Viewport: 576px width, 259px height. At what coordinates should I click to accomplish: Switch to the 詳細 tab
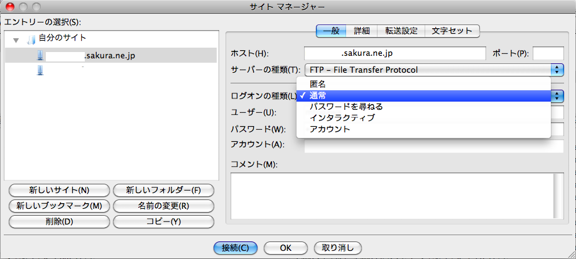click(x=361, y=30)
